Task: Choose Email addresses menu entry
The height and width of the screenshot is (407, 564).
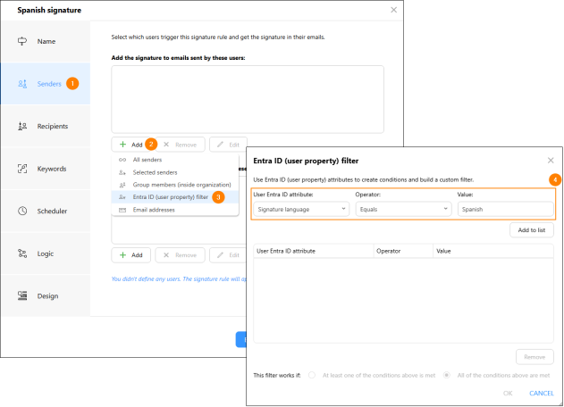Action: [x=175, y=210]
